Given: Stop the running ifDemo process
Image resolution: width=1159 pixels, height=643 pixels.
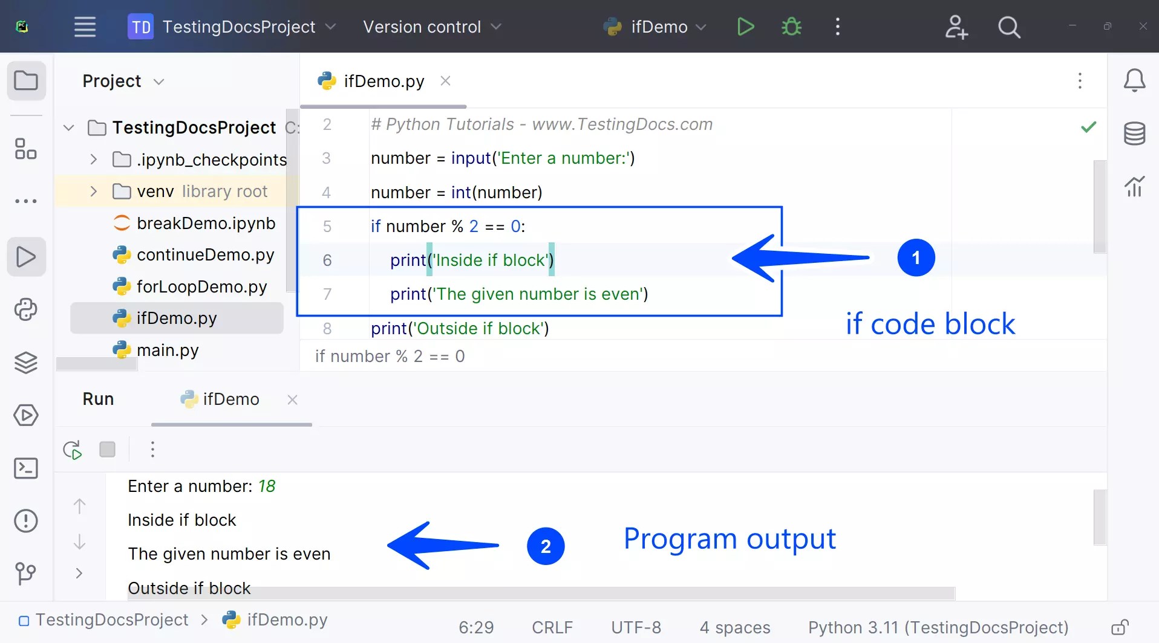Looking at the screenshot, I should pos(107,450).
